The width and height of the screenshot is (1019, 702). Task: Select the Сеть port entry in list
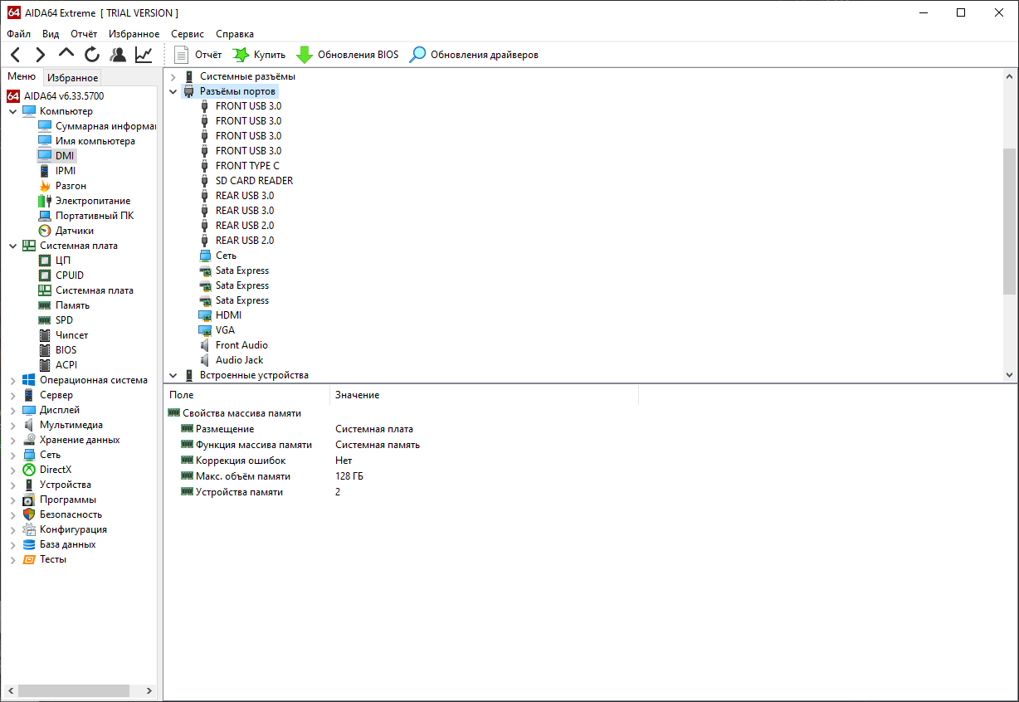[x=226, y=256]
